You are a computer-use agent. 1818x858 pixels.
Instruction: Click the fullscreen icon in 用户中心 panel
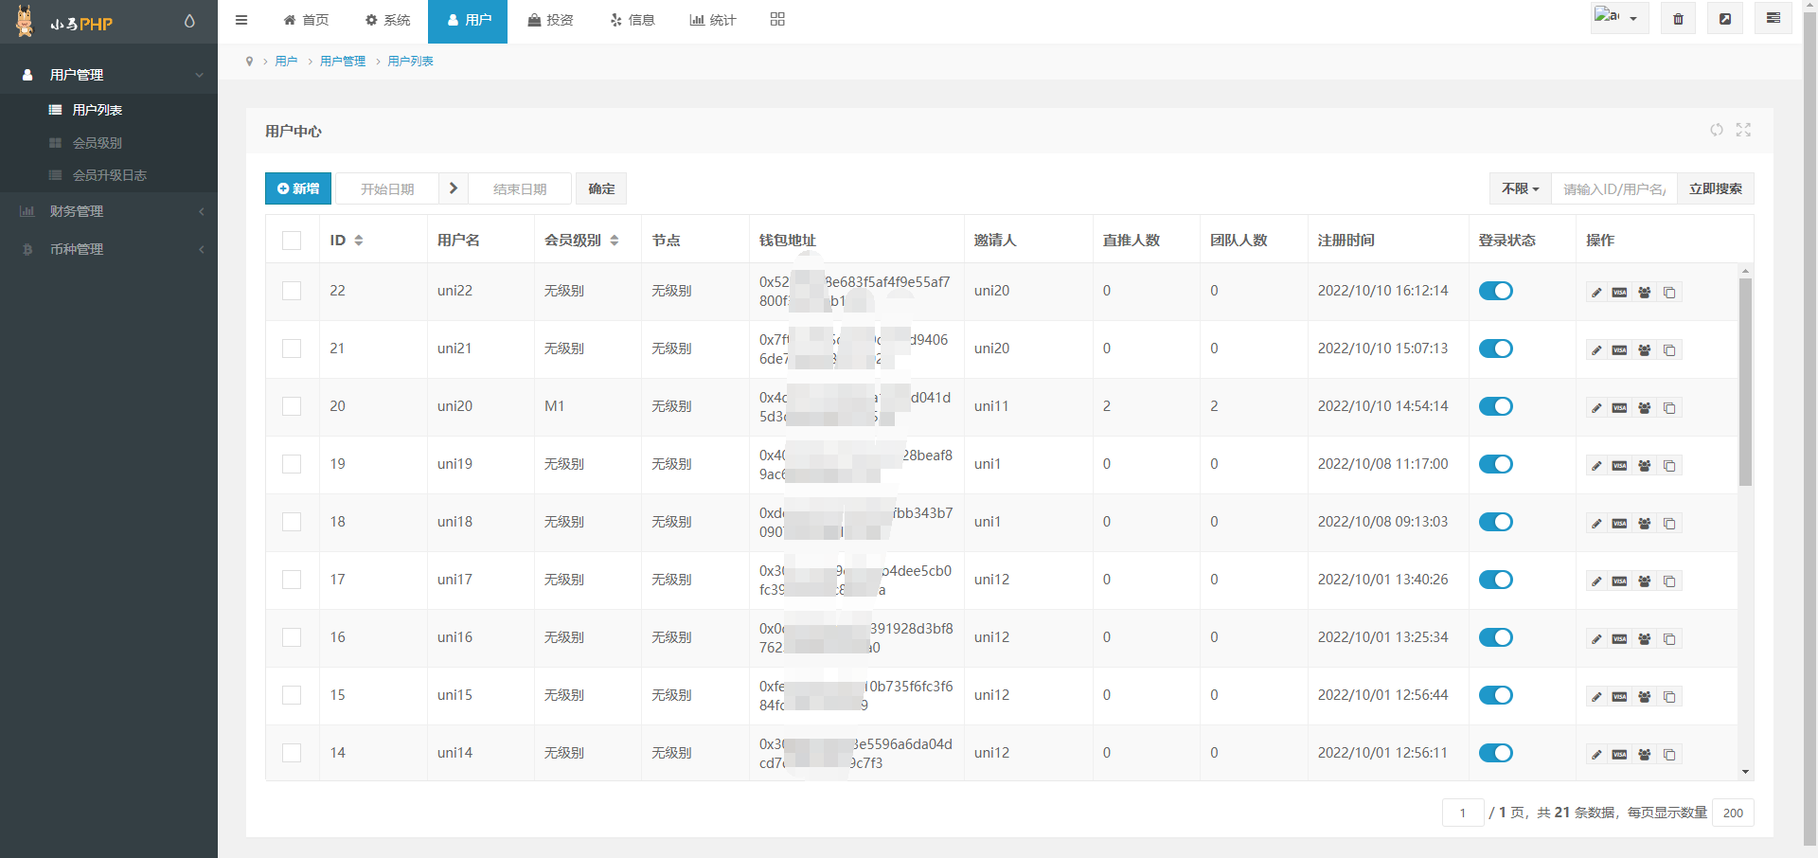tap(1743, 131)
